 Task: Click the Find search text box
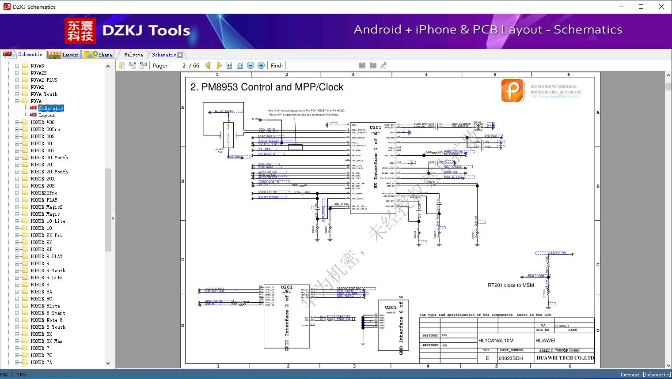tap(320, 65)
